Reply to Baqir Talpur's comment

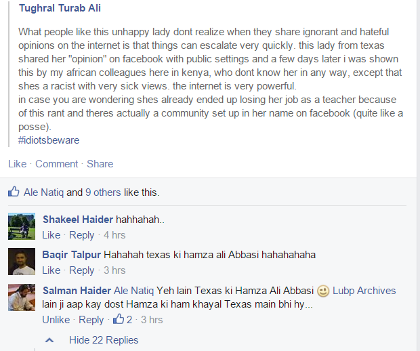point(82,270)
